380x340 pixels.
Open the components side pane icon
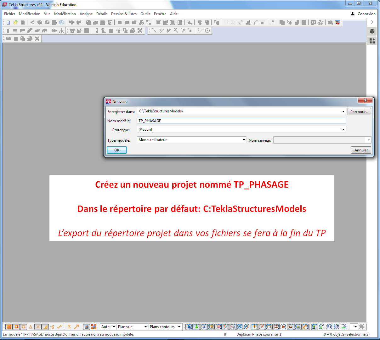click(x=372, y=41)
